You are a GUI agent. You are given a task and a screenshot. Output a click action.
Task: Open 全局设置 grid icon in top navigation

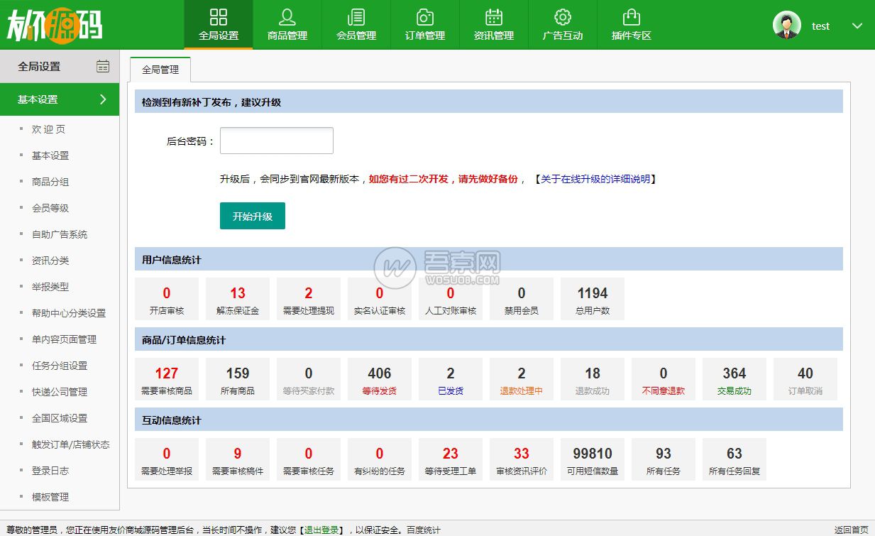pyautogui.click(x=219, y=18)
